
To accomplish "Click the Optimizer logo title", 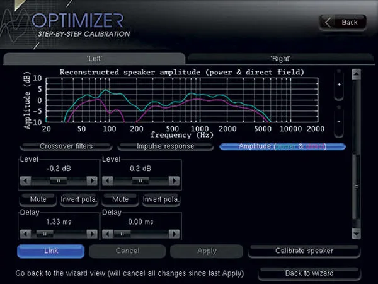I will click(x=77, y=20).
